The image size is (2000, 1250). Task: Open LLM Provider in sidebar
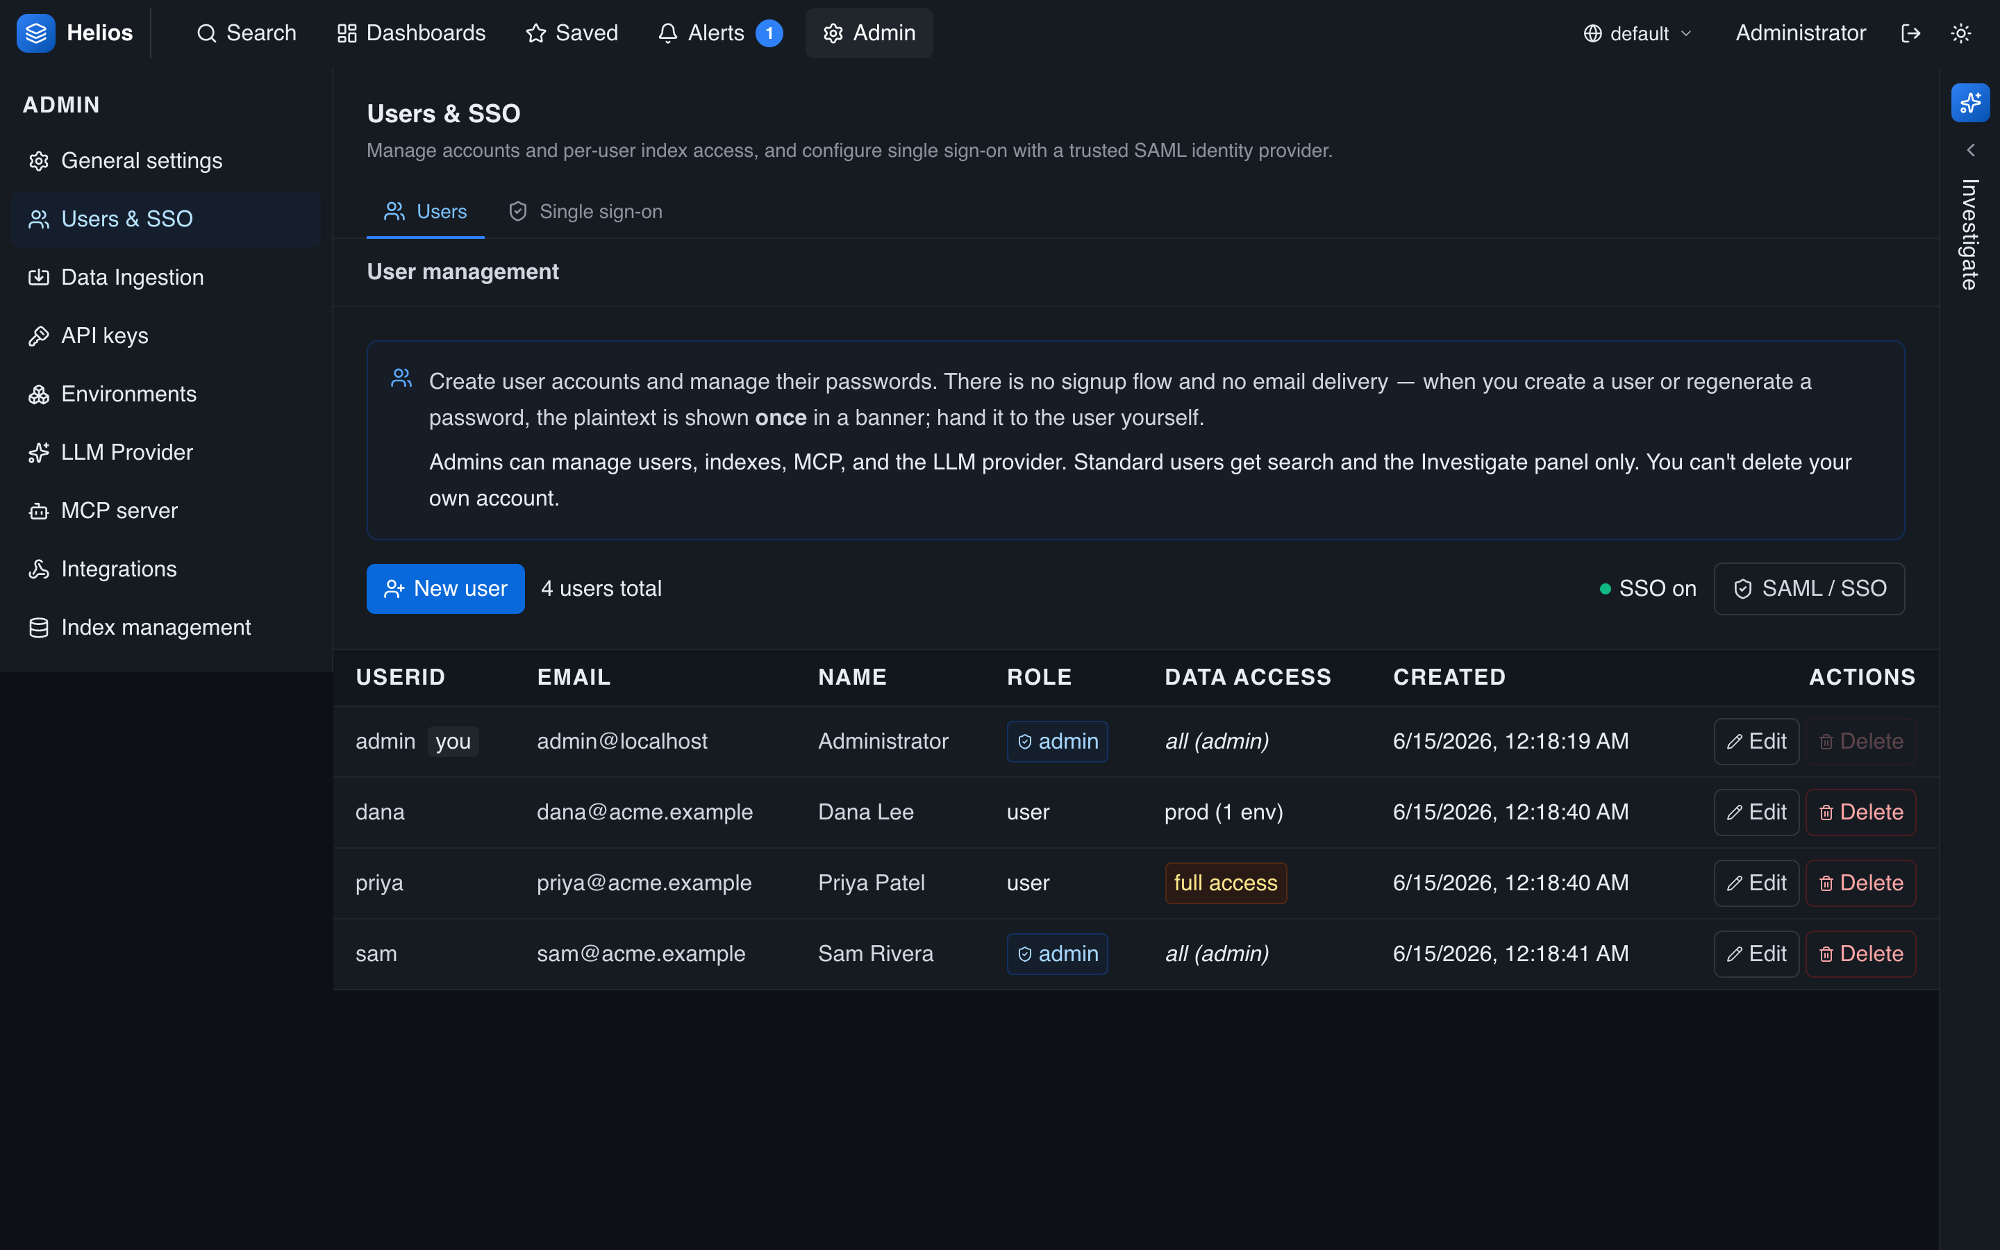(166, 452)
